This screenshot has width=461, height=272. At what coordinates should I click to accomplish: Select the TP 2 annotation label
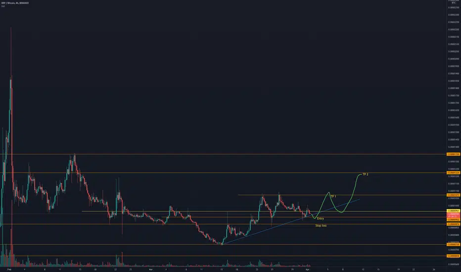tap(366, 175)
